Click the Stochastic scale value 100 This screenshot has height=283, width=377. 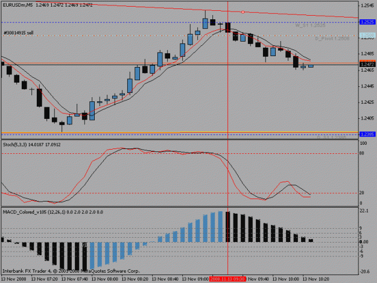(364, 143)
